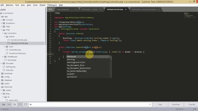Collapse the lang folder arrow
The height and width of the screenshot is (111, 198).
point(1,94)
